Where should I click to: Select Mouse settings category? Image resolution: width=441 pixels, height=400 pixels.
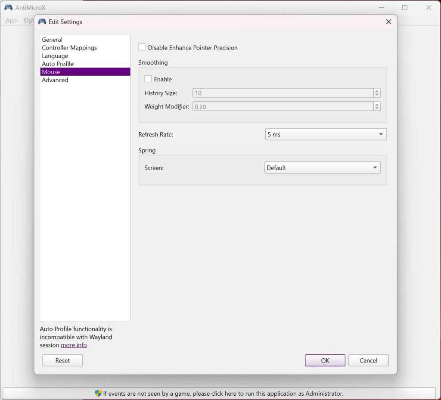tap(85, 71)
